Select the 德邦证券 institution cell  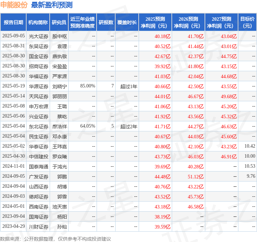[39, 197]
